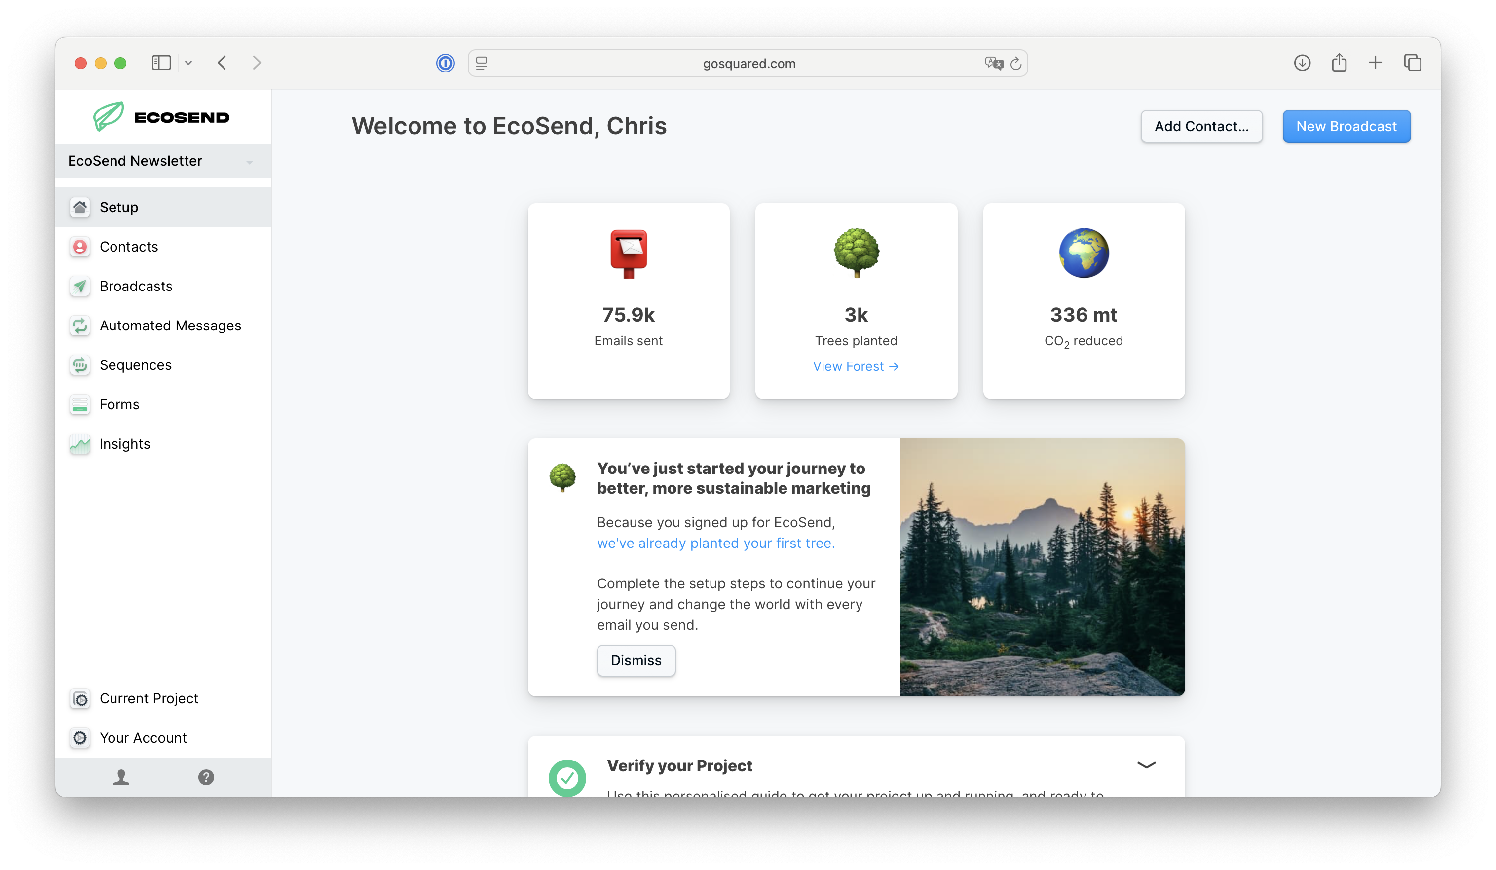Viewport: 1496px width, 870px height.
Task: Open the Contacts section
Action: point(129,246)
